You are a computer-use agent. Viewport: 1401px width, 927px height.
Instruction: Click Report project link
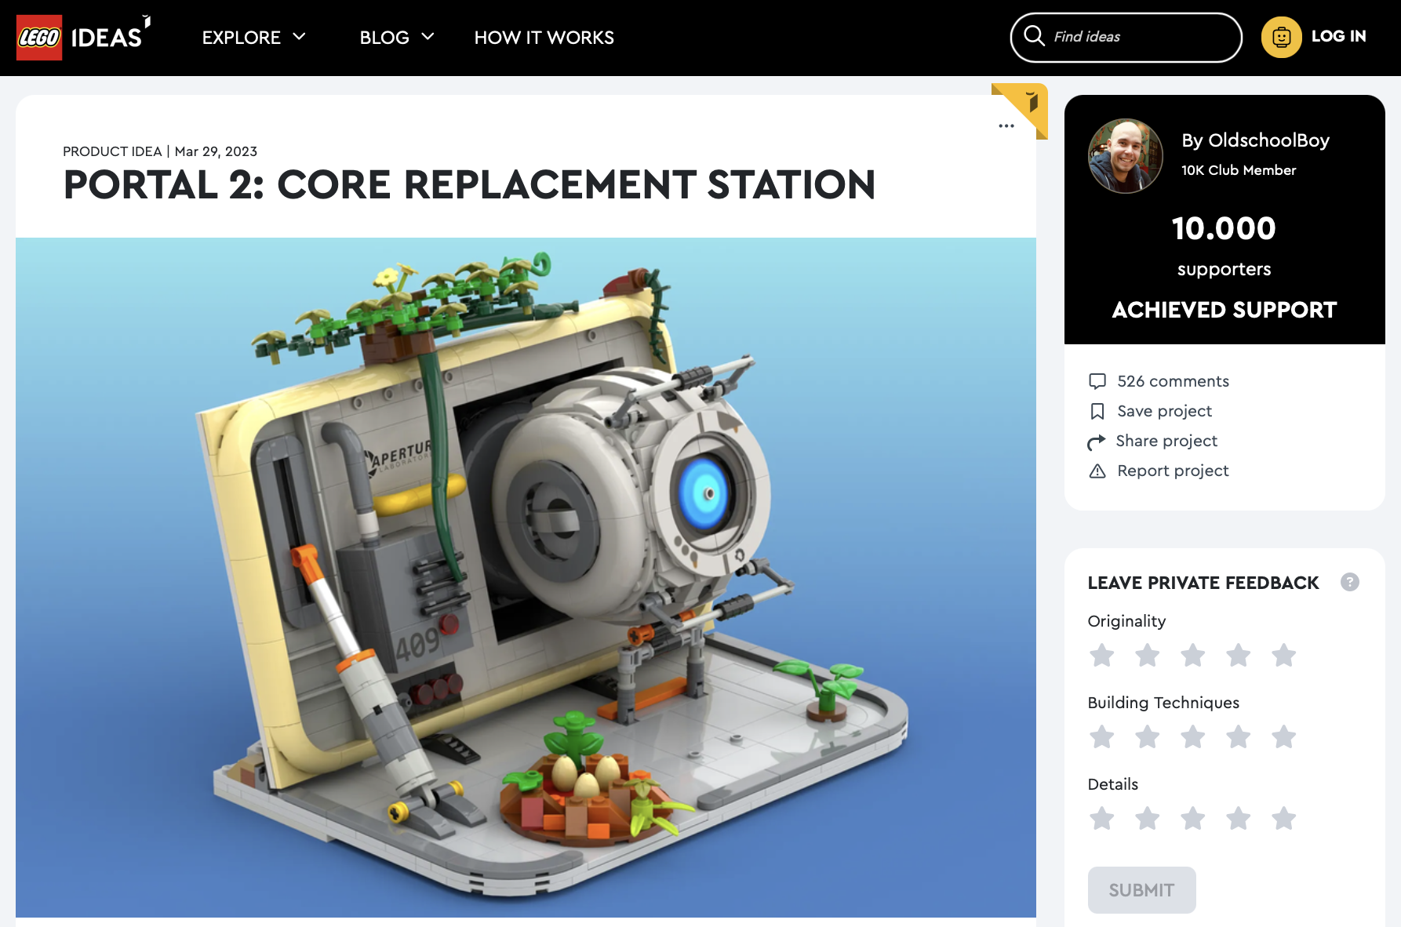[x=1173, y=471]
